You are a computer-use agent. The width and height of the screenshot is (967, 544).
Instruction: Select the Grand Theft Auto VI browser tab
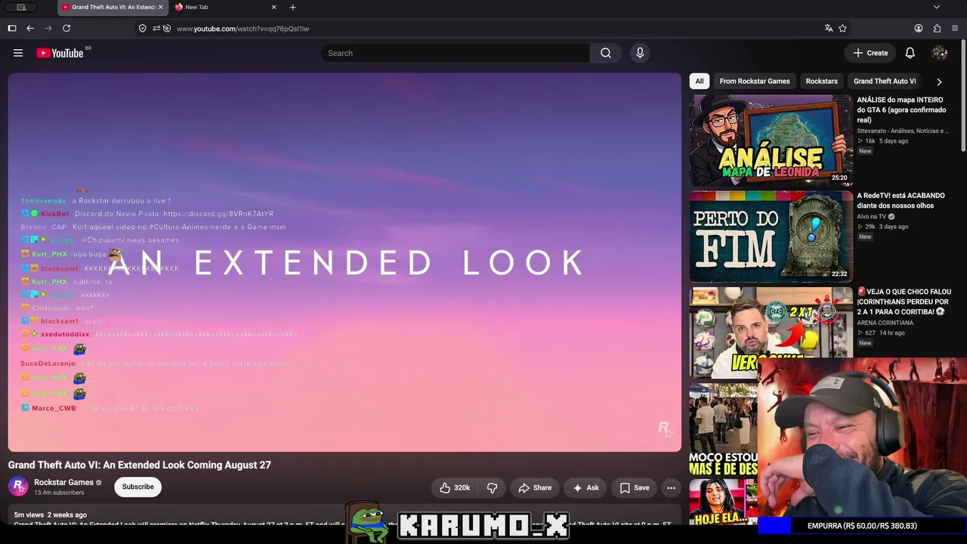[x=112, y=8]
